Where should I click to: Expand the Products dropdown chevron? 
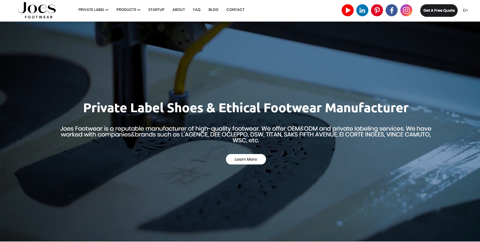pyautogui.click(x=139, y=10)
